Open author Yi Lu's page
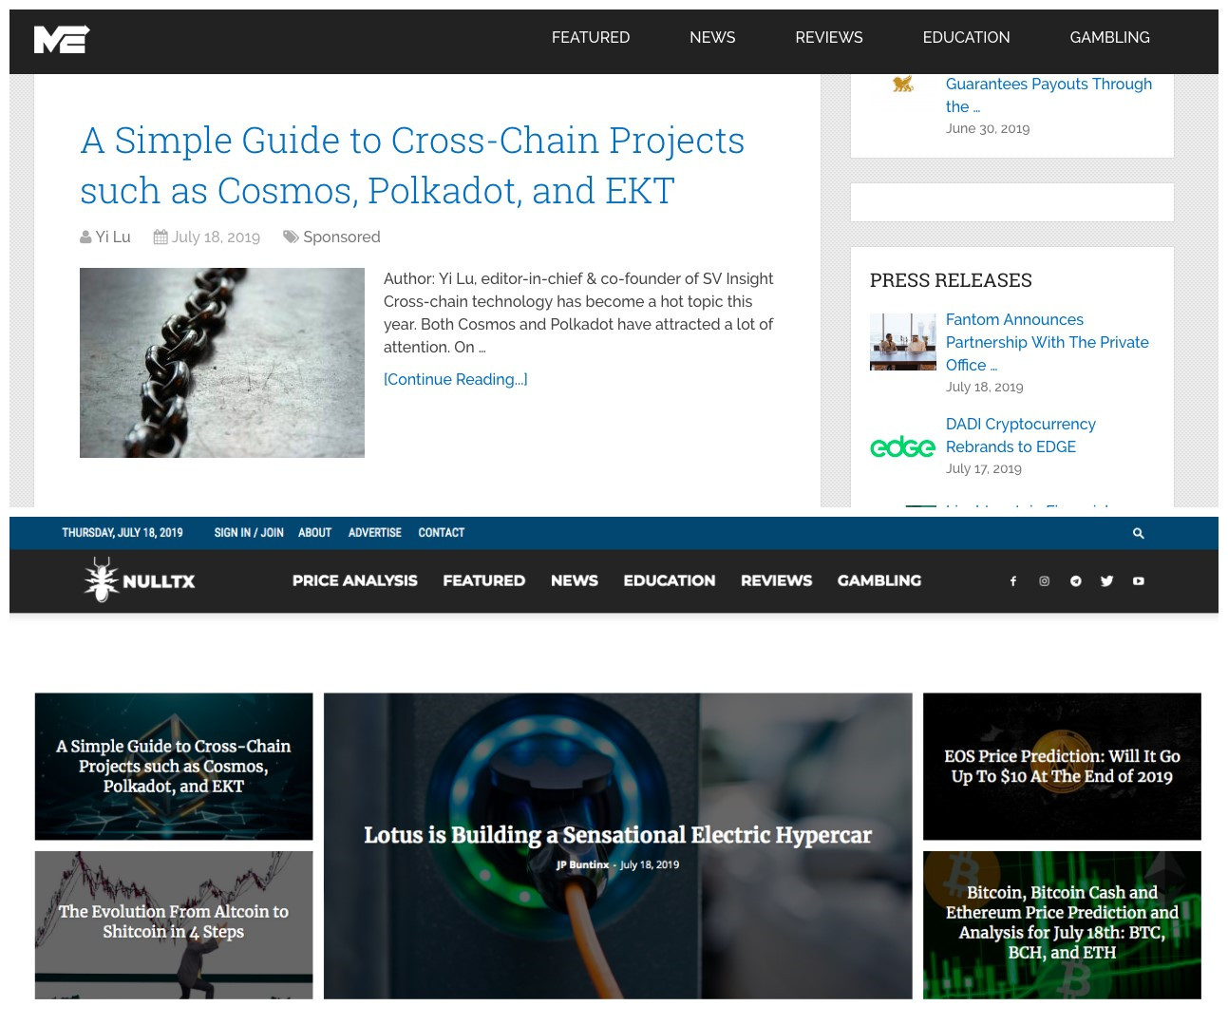 point(113,237)
